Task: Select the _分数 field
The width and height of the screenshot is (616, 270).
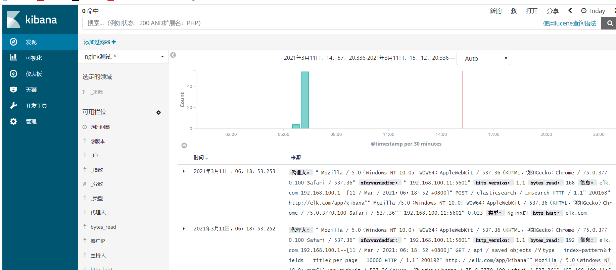Action: pos(97,184)
